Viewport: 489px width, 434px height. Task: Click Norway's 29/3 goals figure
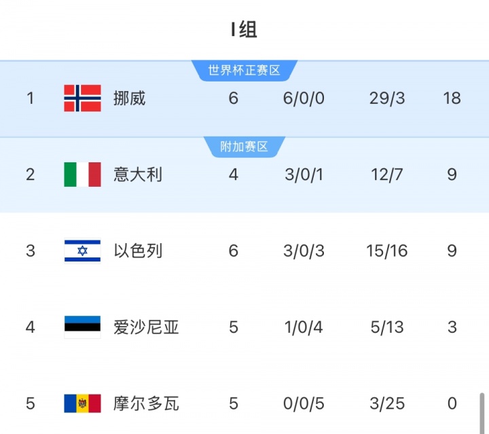coord(387,98)
